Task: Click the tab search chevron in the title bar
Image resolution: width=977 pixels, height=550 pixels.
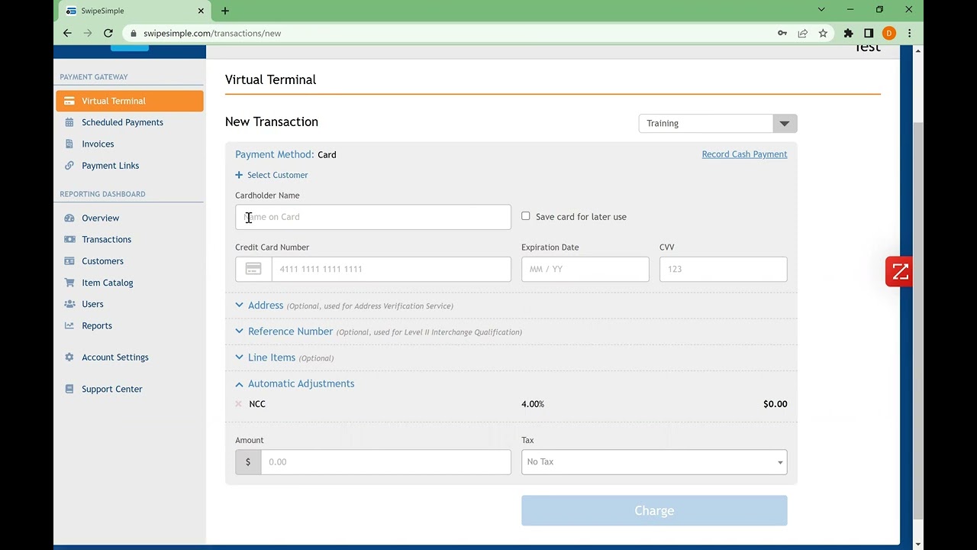Action: (821, 10)
